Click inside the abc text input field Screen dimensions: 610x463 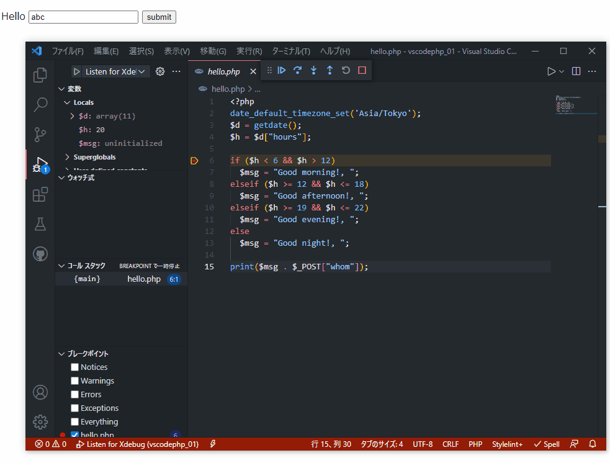[83, 17]
